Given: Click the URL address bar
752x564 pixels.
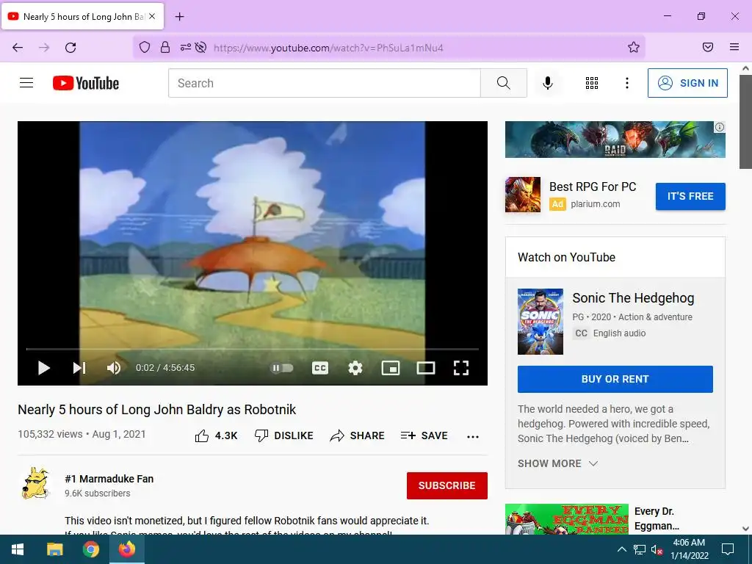Looking at the screenshot, I should (388, 48).
